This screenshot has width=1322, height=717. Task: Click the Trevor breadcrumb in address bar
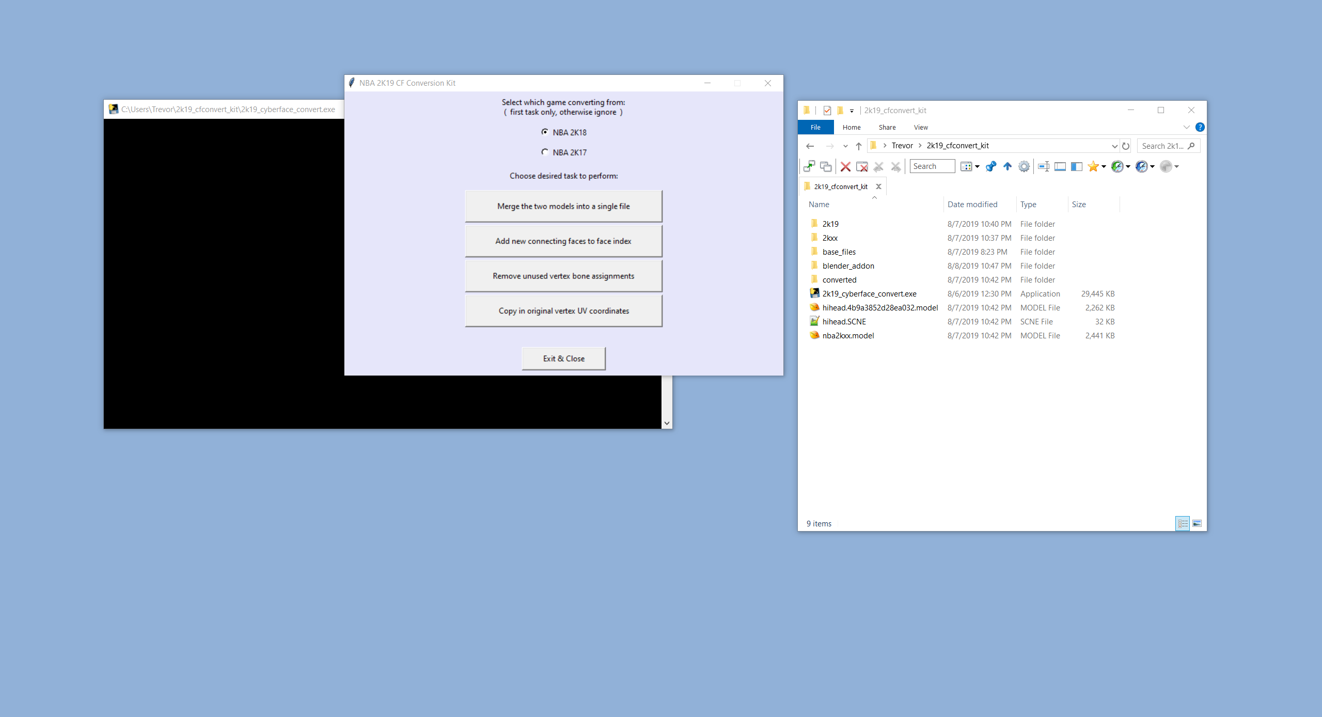click(x=902, y=146)
